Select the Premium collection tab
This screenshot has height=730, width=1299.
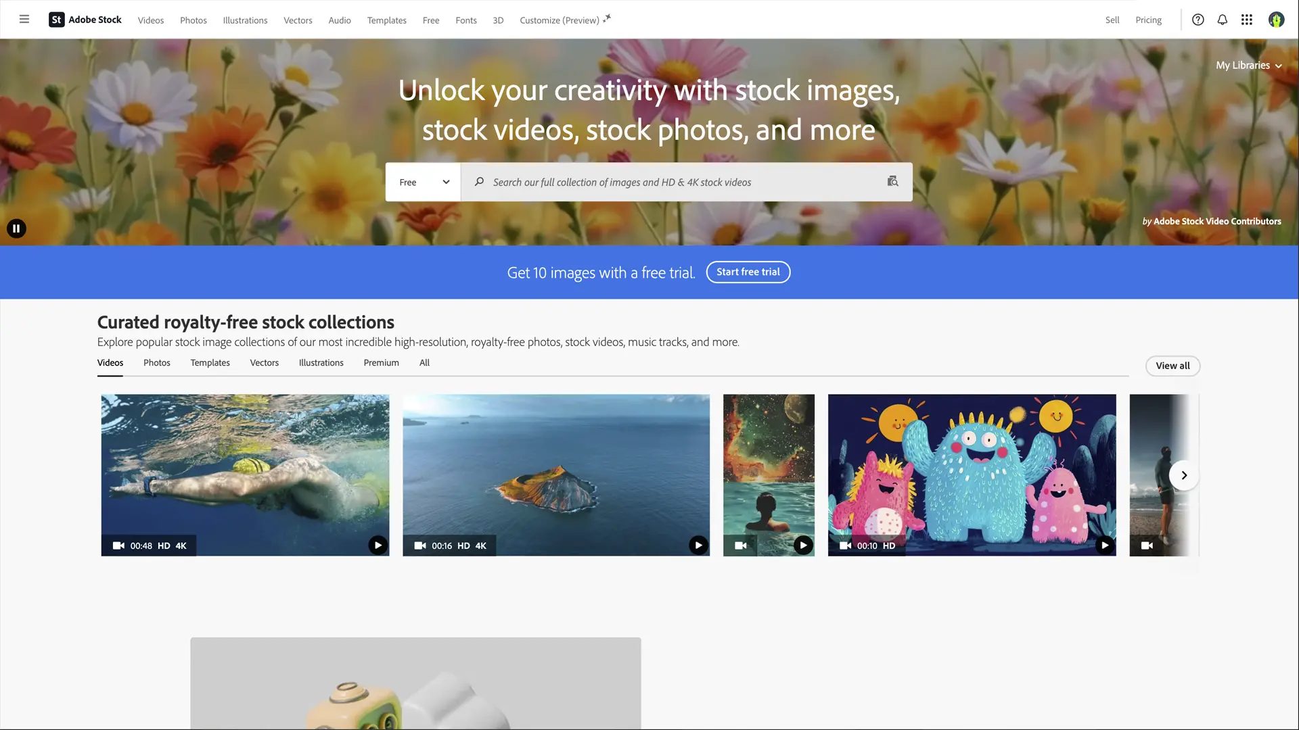click(x=382, y=363)
